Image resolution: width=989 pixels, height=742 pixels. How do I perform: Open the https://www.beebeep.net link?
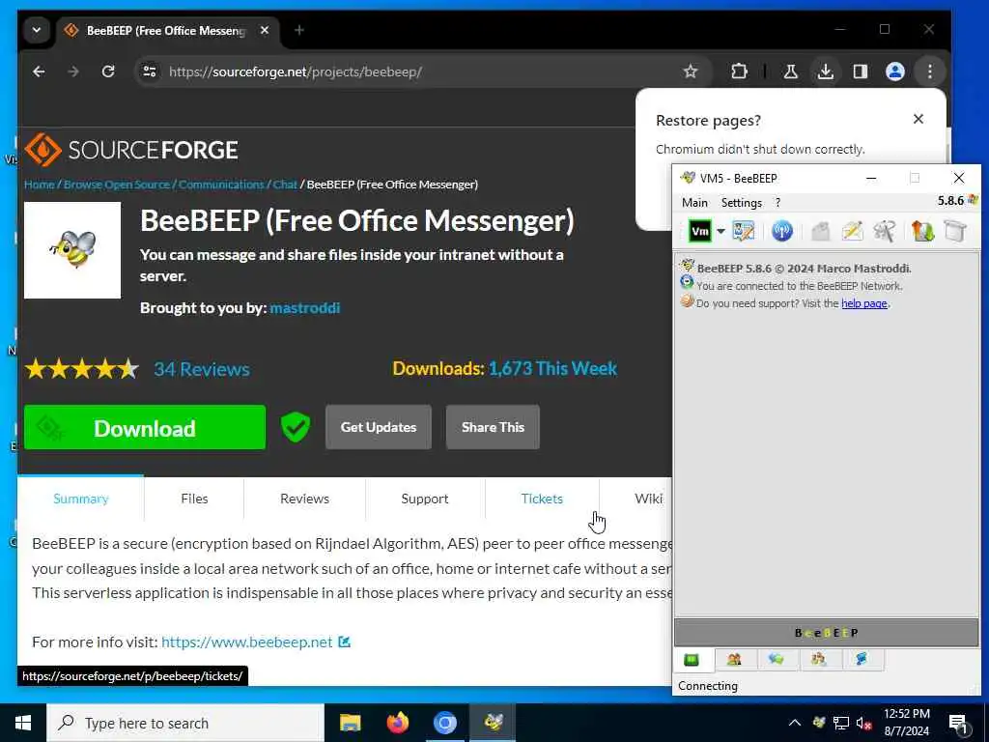click(246, 642)
